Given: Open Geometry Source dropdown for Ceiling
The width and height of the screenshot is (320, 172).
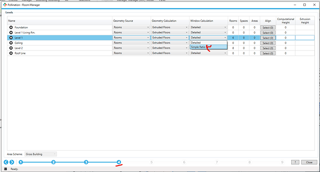Looking at the screenshot, I should coord(131,43).
